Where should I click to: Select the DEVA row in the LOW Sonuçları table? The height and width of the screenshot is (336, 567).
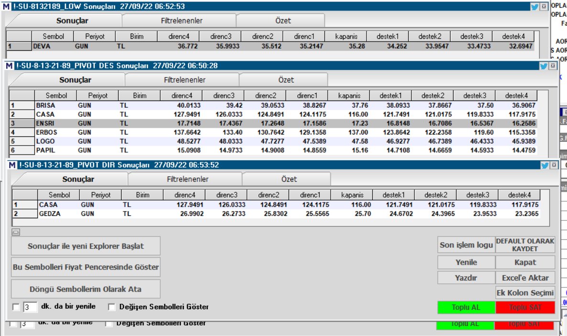click(270, 46)
